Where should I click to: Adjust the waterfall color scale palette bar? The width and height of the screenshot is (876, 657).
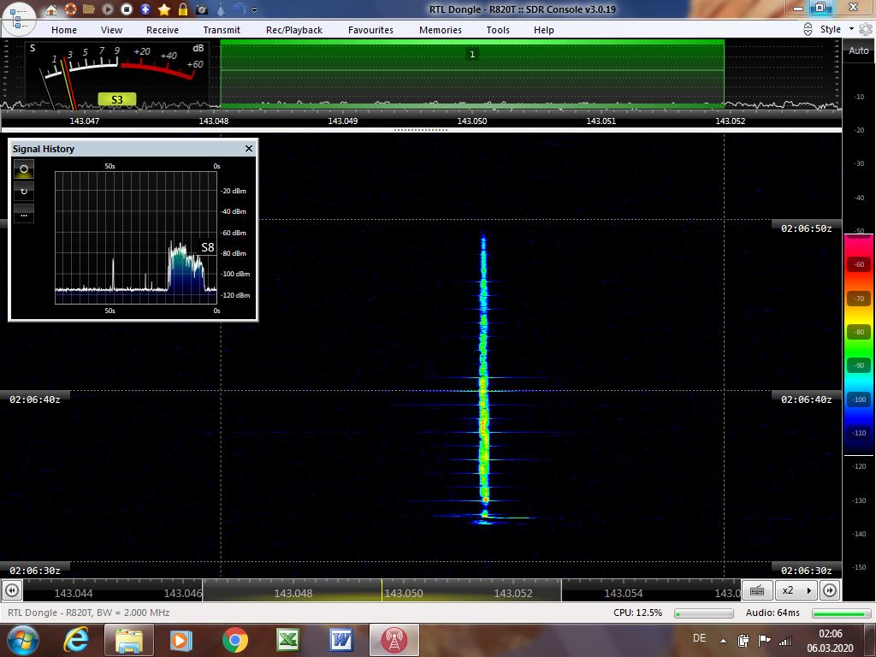tap(859, 346)
